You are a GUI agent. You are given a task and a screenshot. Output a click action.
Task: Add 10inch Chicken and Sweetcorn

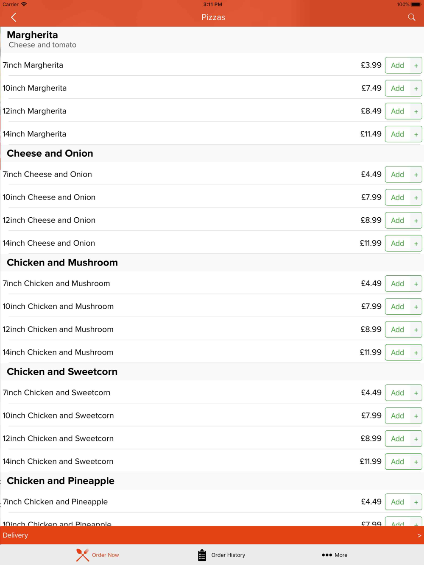click(x=397, y=416)
